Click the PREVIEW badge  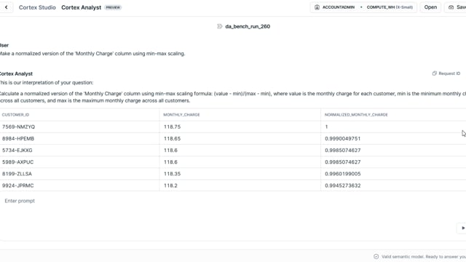point(113,7)
